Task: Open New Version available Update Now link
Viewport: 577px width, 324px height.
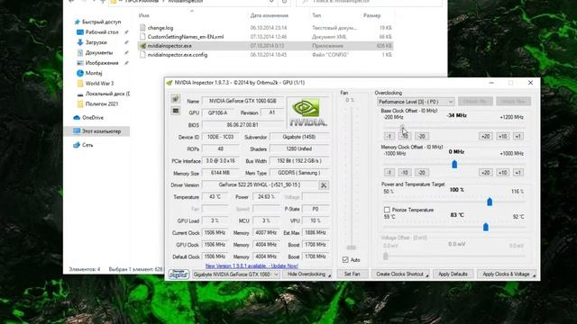Action: point(252,265)
